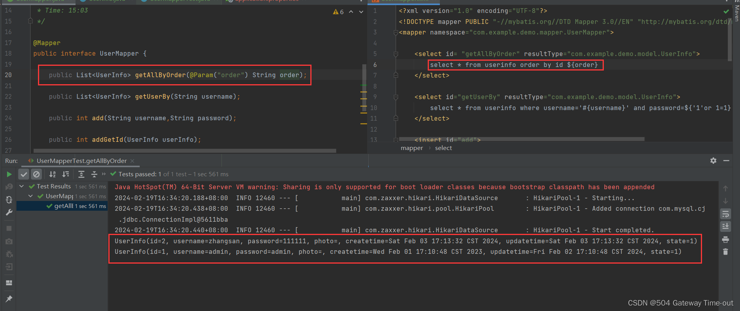Click the UserInfo(id=2 zhangsan) output line

(x=406, y=241)
